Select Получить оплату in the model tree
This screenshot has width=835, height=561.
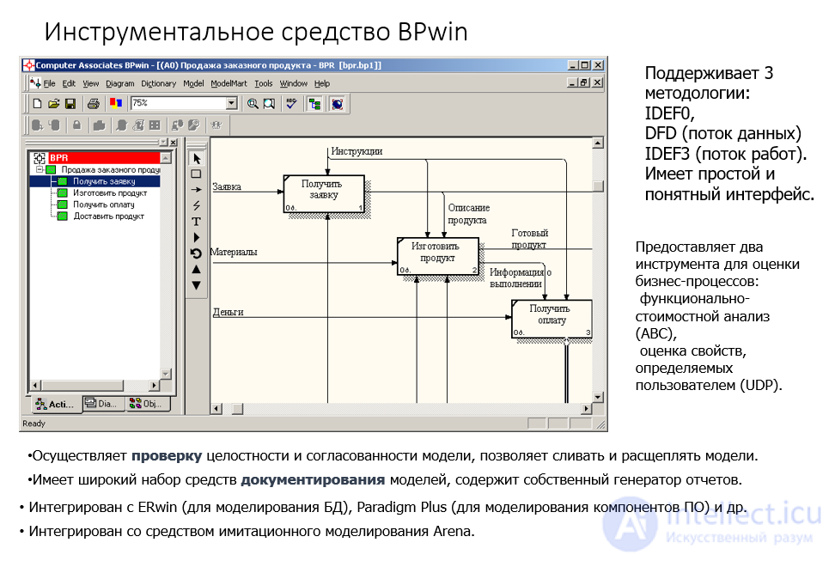[103, 204]
